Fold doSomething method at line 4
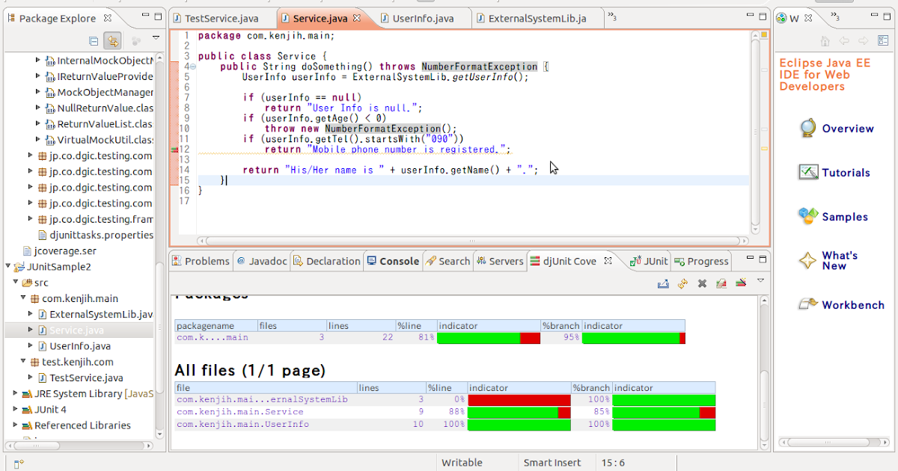 [x=193, y=67]
